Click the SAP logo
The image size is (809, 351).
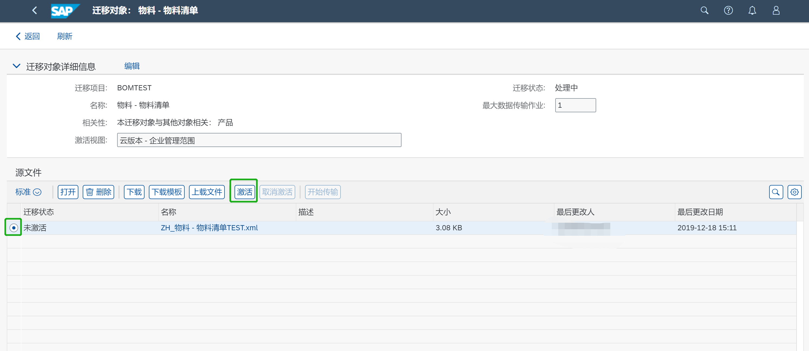(x=65, y=11)
